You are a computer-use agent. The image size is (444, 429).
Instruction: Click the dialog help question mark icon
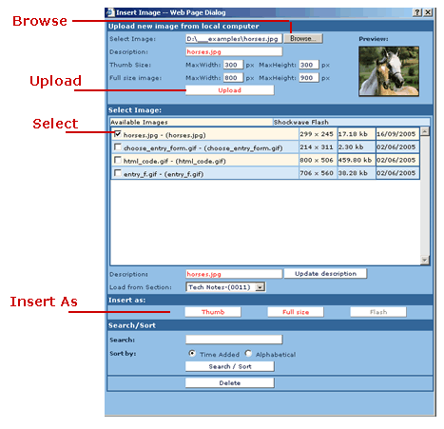click(417, 12)
